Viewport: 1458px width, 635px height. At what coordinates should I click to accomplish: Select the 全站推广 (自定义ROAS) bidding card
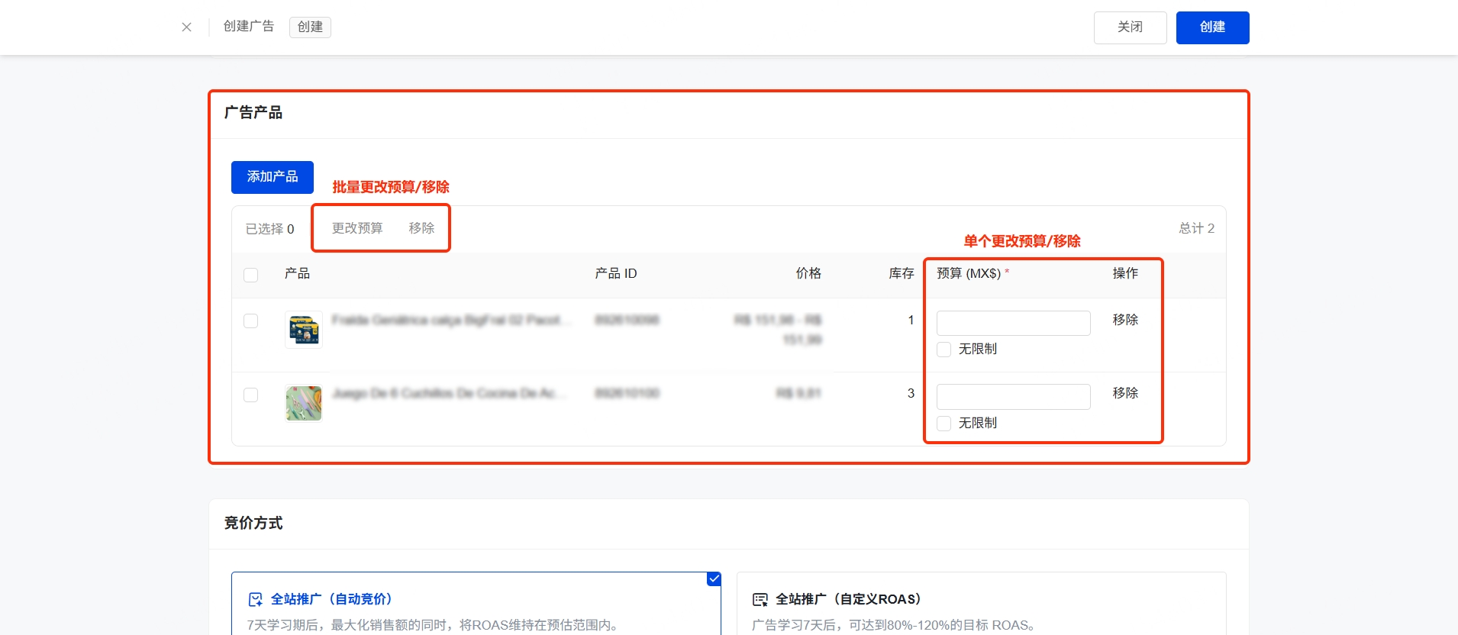981,604
